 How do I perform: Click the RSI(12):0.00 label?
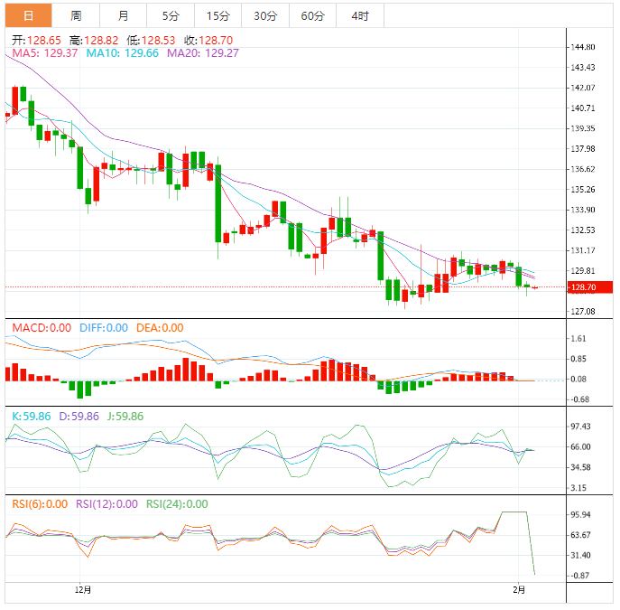106,504
